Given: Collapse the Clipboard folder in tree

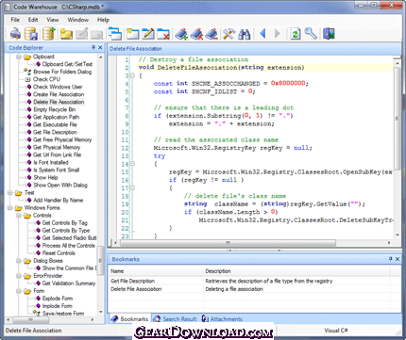Looking at the screenshot, I should tap(19, 57).
